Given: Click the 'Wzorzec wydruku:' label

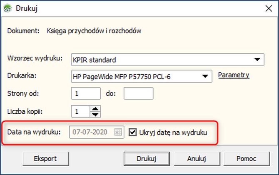Looking at the screenshot, I should (35, 58).
